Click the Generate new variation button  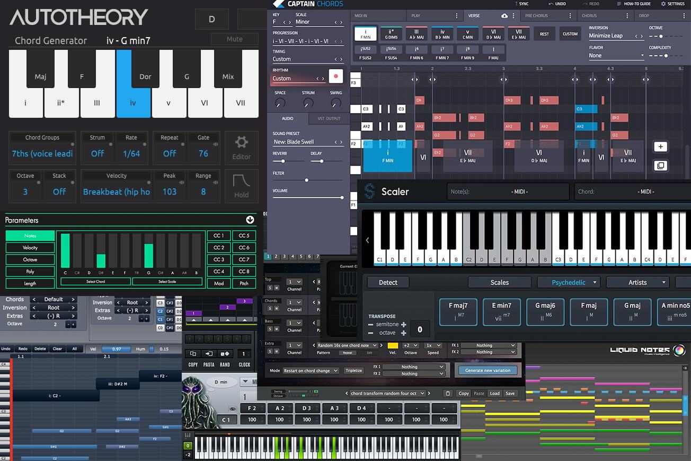[x=488, y=370]
